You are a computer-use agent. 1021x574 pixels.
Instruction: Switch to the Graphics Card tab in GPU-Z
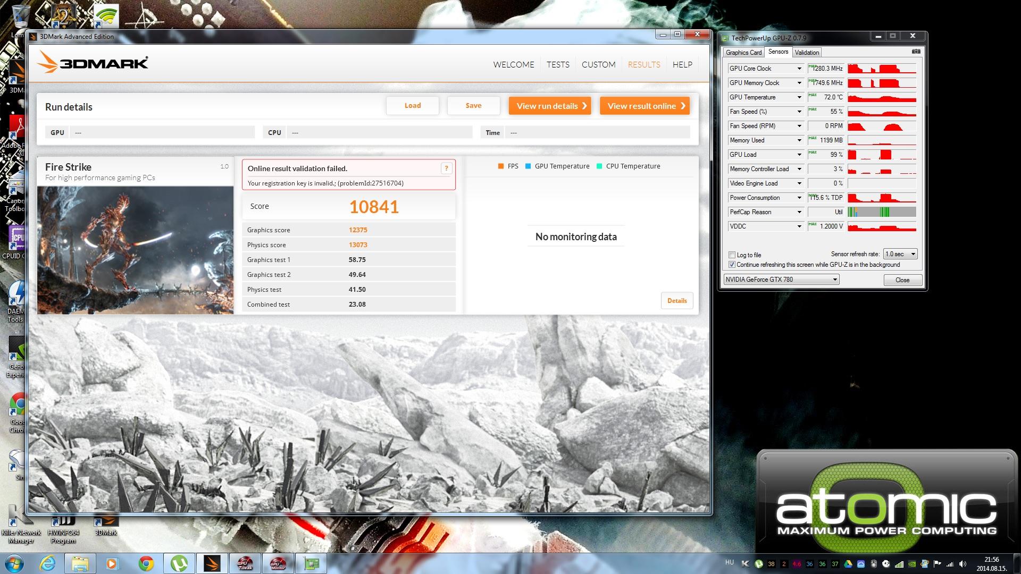[x=743, y=53]
